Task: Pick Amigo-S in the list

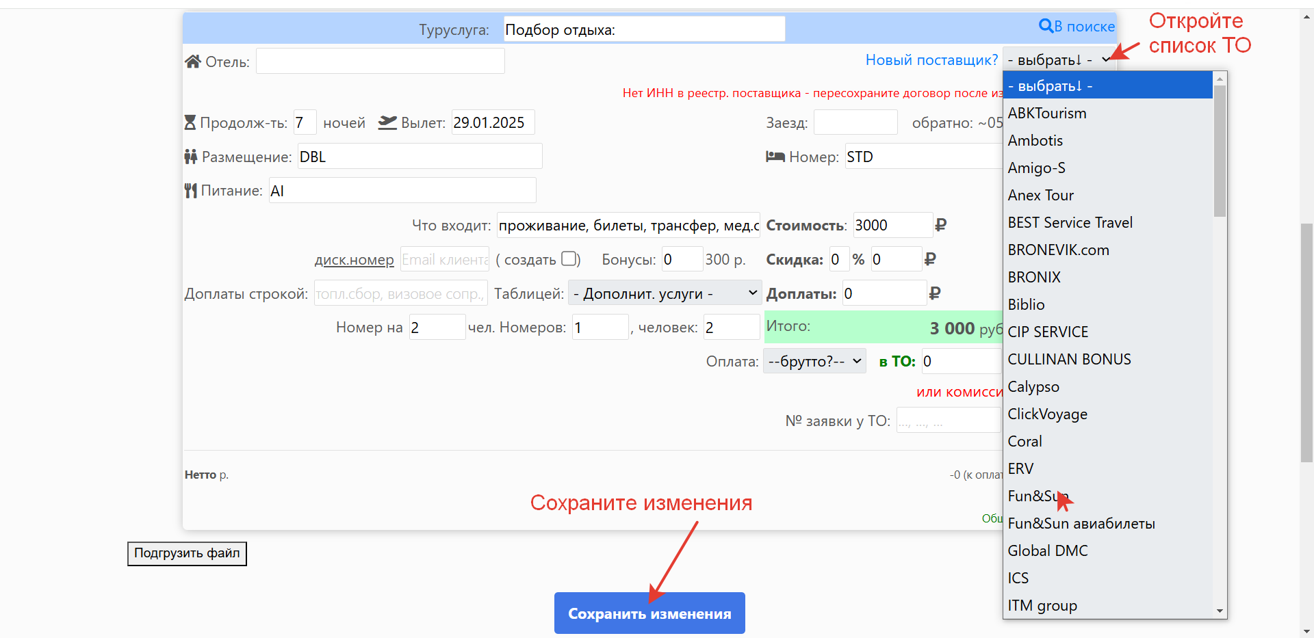Action: (1107, 168)
